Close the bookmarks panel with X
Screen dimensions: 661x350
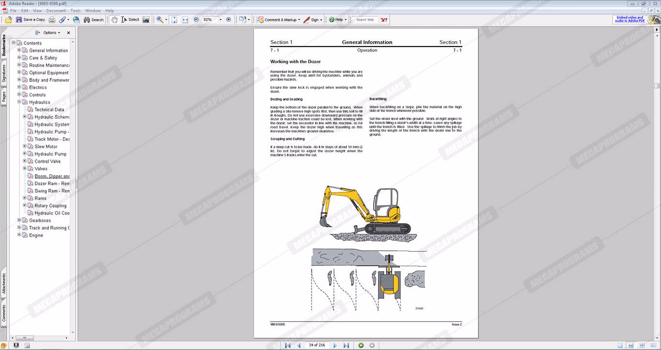point(68,32)
